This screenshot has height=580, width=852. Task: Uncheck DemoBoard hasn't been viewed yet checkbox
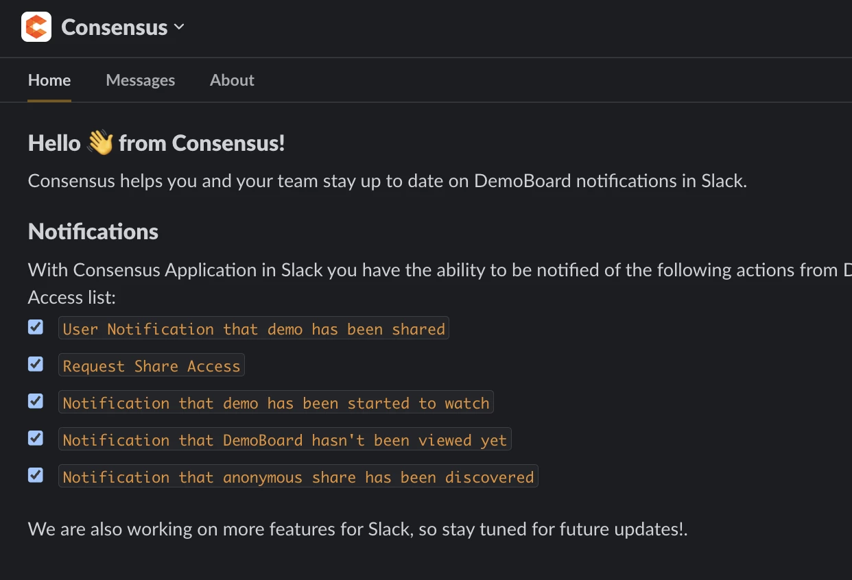[36, 438]
